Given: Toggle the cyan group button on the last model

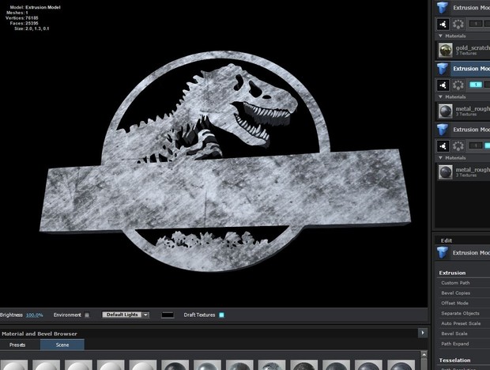Looking at the screenshot, I should pos(487,145).
